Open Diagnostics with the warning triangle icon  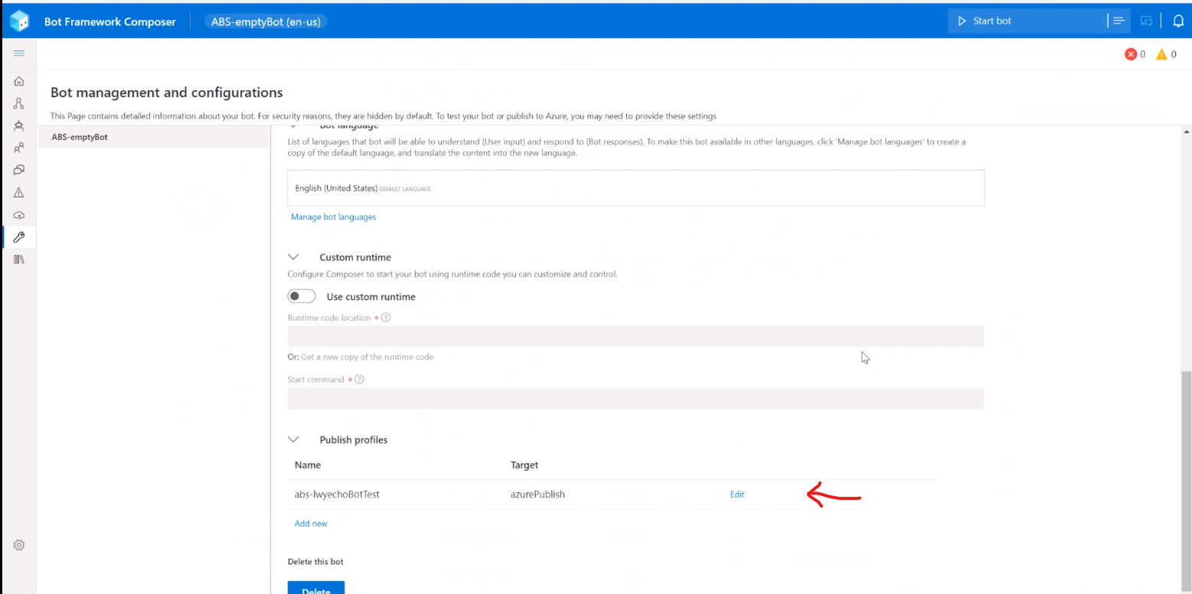pos(18,191)
